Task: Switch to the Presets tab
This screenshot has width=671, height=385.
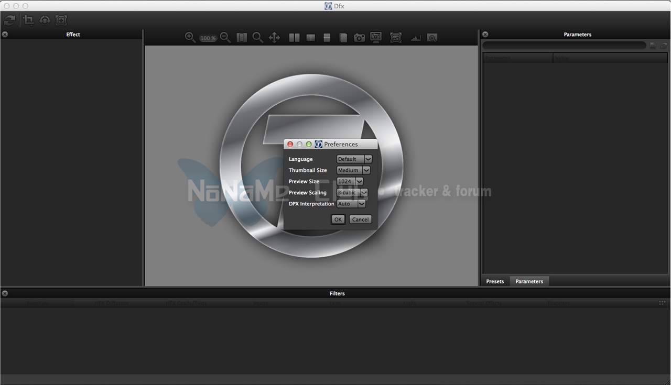Action: point(495,281)
